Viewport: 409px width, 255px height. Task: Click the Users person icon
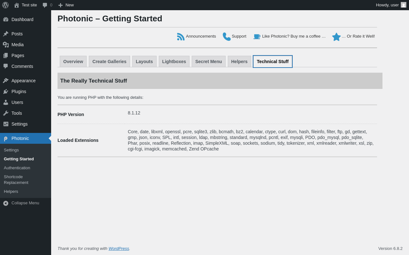coord(6,102)
